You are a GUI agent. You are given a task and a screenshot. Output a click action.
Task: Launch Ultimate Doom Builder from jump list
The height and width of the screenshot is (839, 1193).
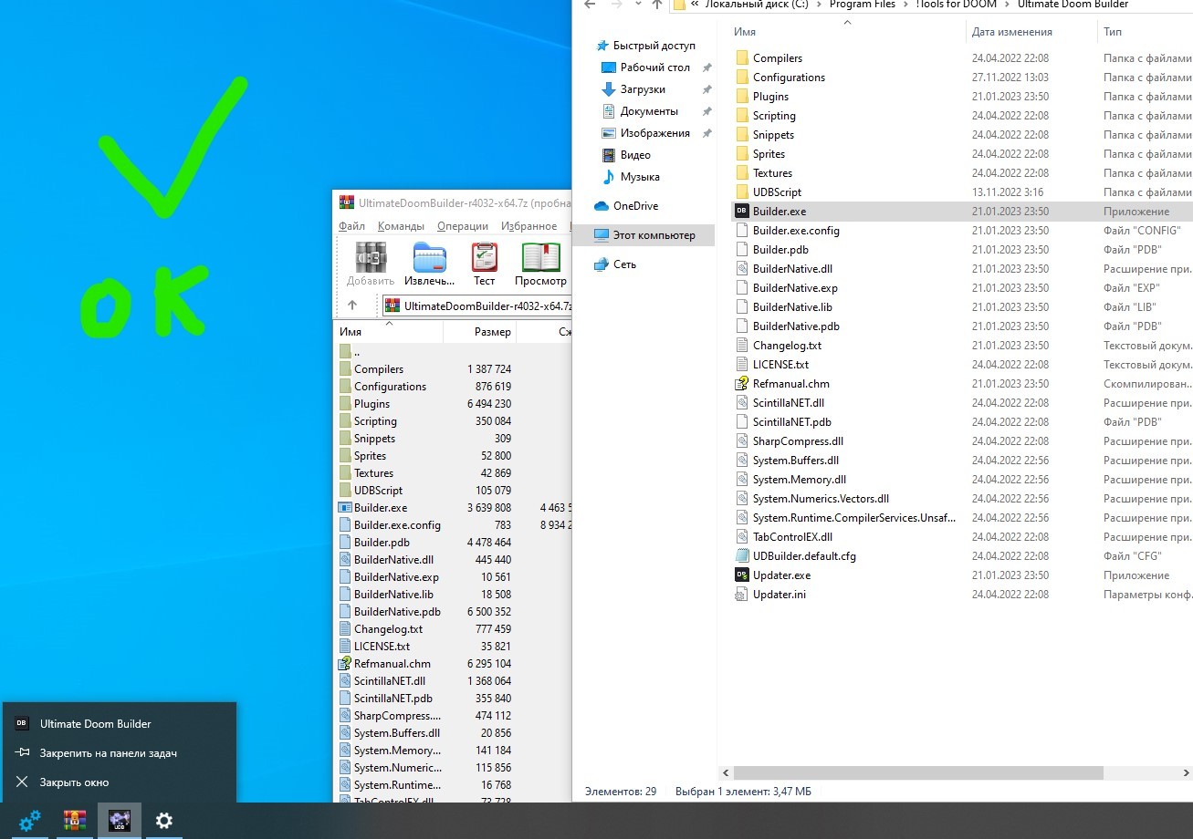[x=120, y=724]
